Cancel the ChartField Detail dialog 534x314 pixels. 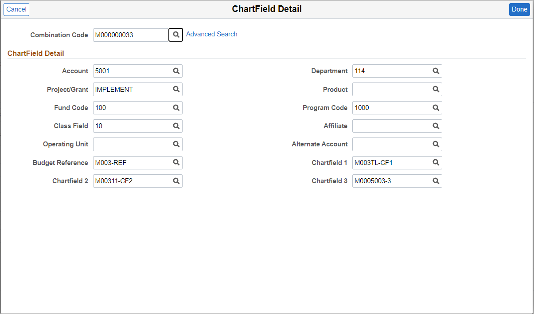click(16, 9)
